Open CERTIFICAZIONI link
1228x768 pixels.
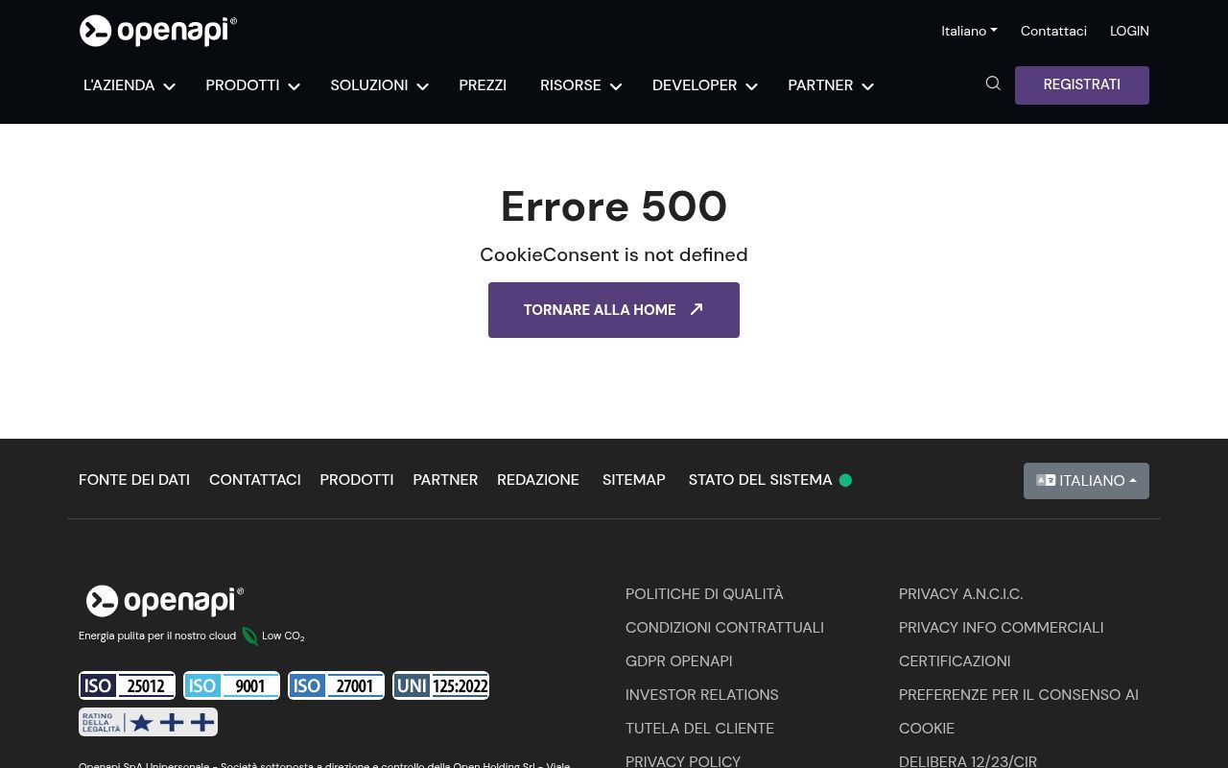pyautogui.click(x=955, y=661)
